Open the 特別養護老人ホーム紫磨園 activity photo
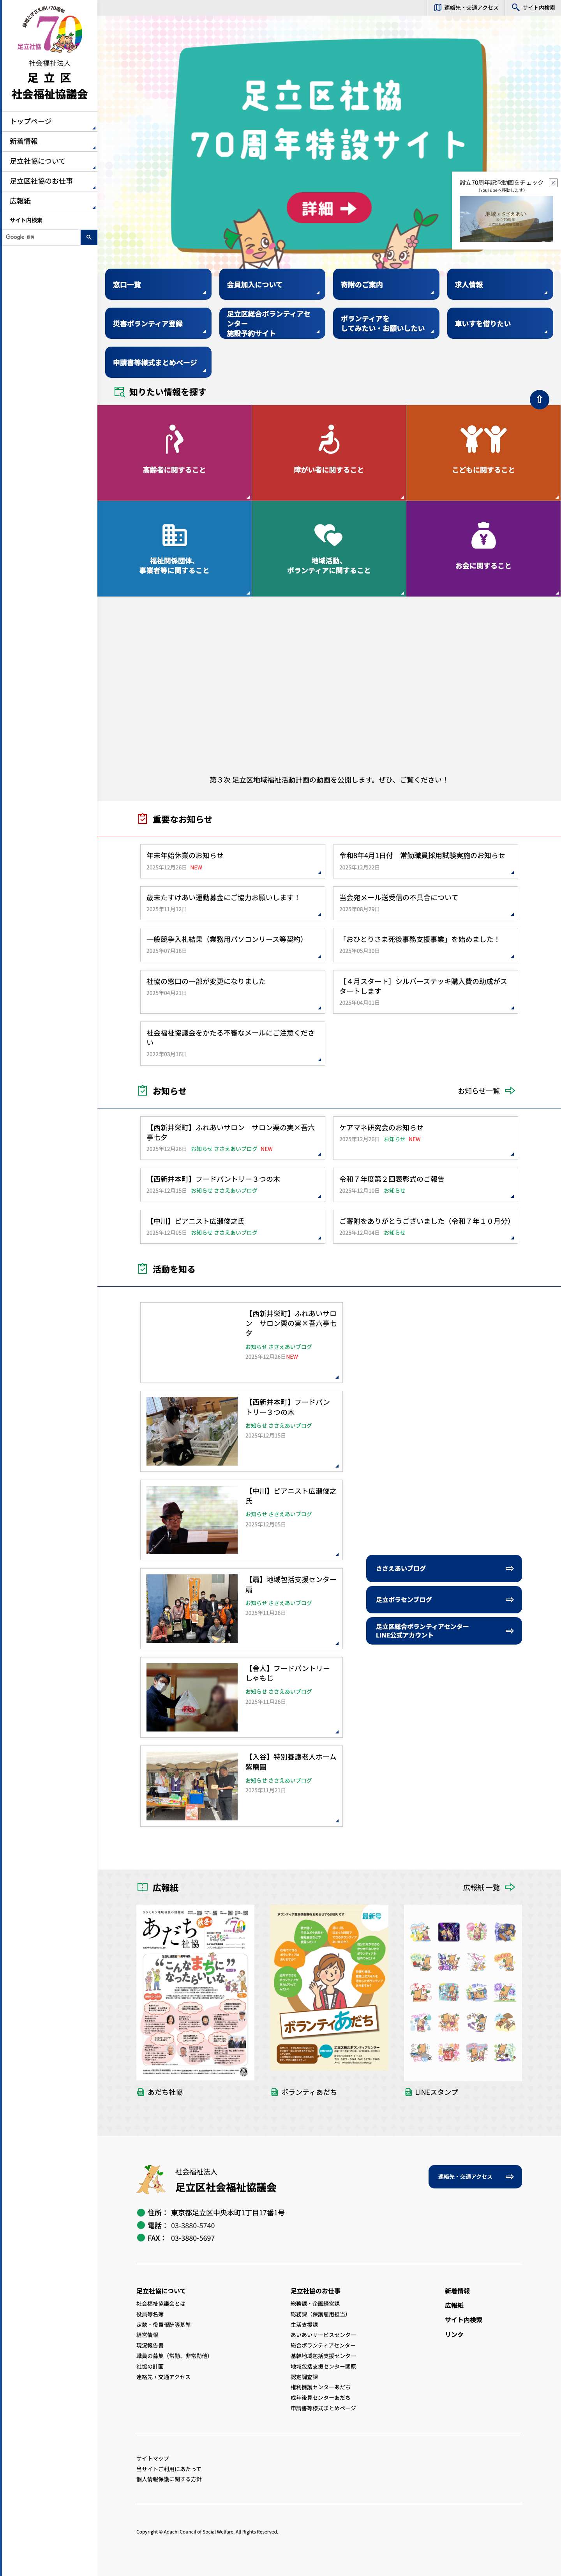The width and height of the screenshot is (561, 2576). point(192,1786)
